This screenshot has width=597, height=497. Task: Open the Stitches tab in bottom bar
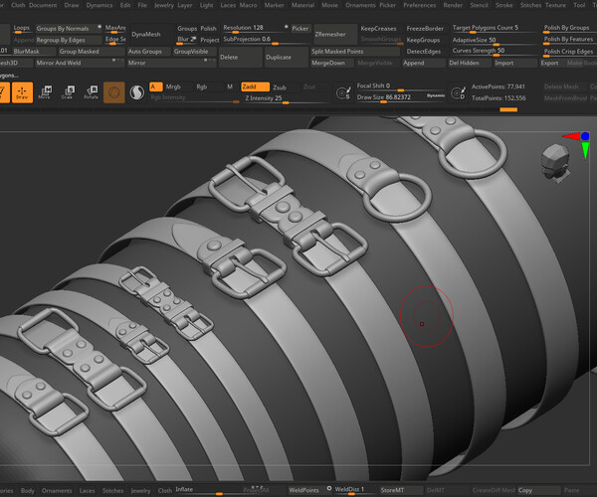point(112,491)
